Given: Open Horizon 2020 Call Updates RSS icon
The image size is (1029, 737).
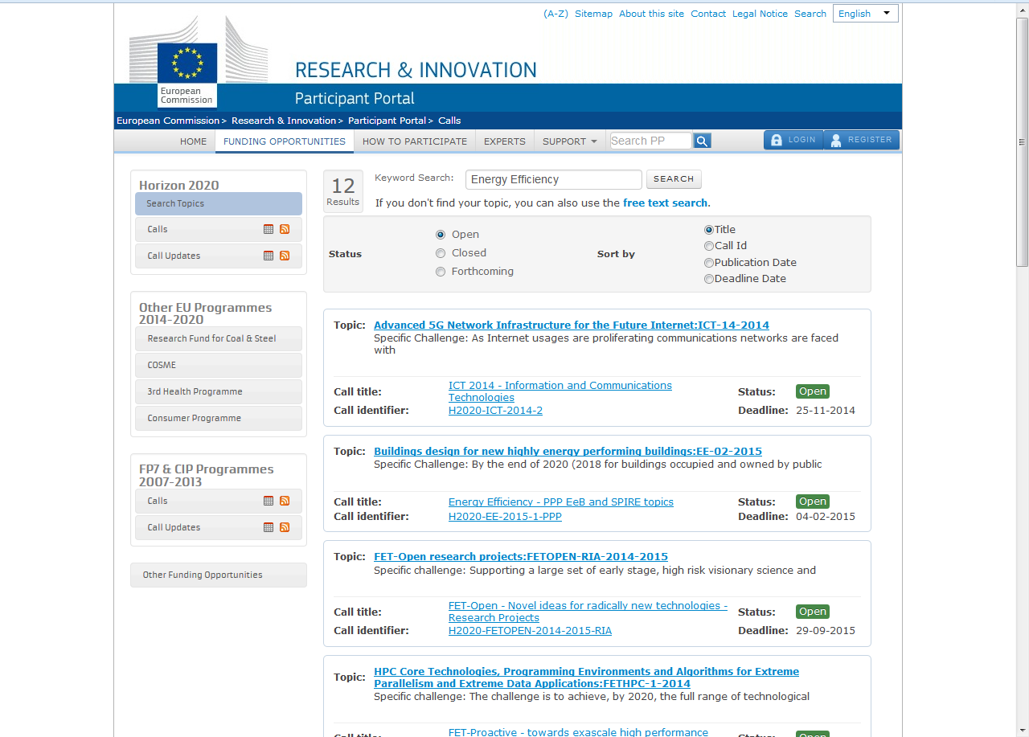Looking at the screenshot, I should click(x=285, y=256).
